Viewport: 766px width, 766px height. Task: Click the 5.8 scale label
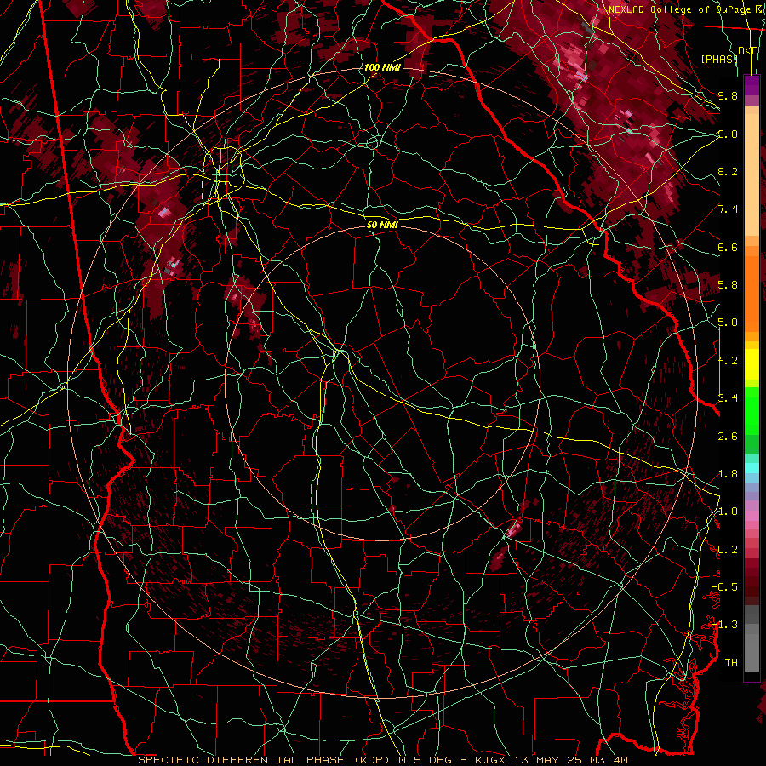pyautogui.click(x=728, y=285)
